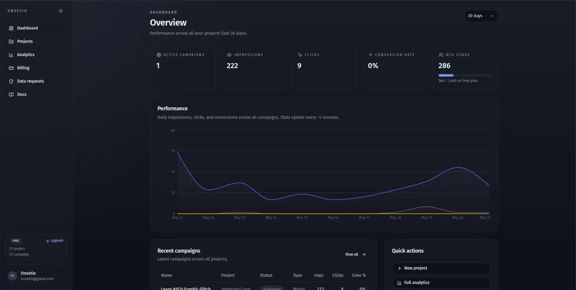Open Full analytics quick action

(441, 283)
